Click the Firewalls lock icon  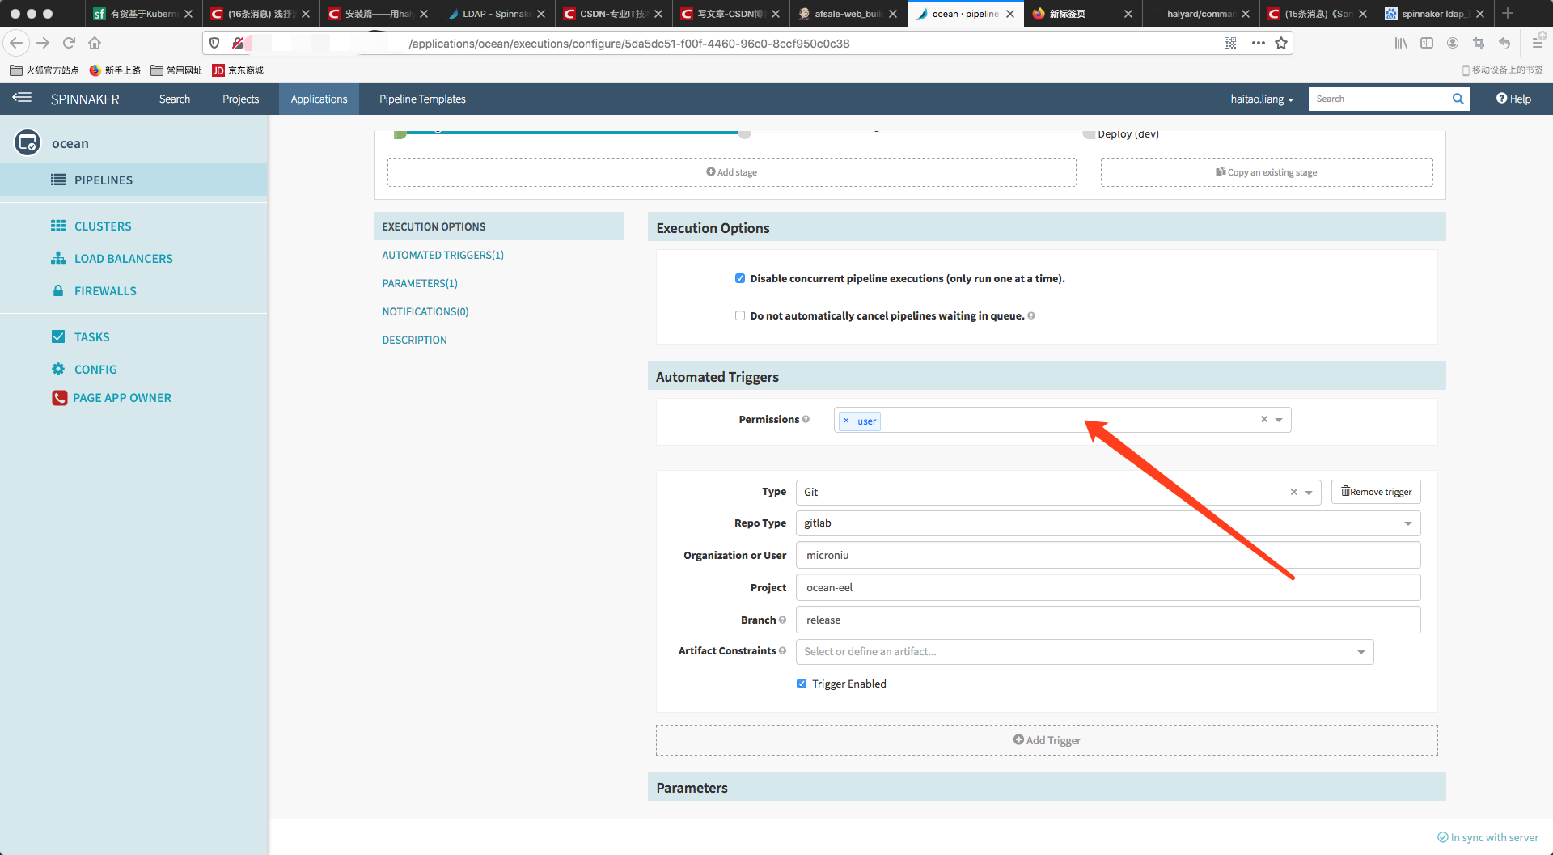tap(58, 290)
